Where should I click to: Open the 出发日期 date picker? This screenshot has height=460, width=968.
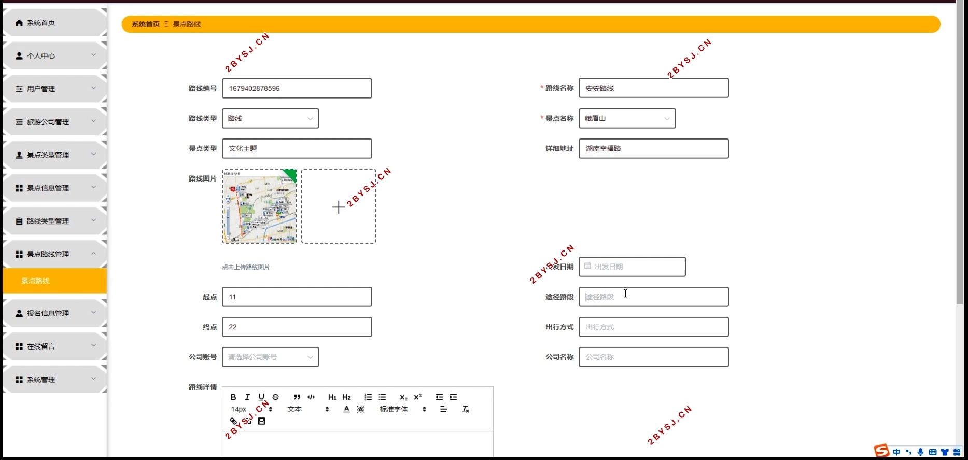[632, 267]
